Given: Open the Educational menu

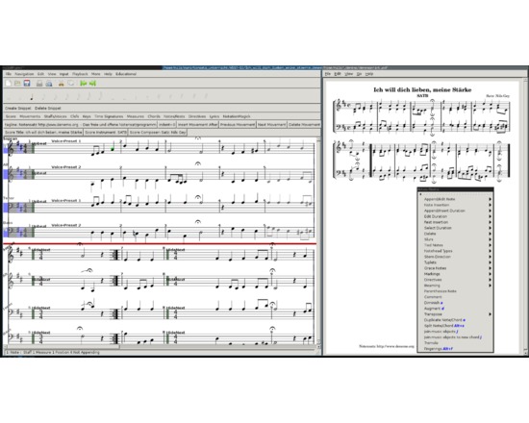Looking at the screenshot, I should click(x=126, y=74).
